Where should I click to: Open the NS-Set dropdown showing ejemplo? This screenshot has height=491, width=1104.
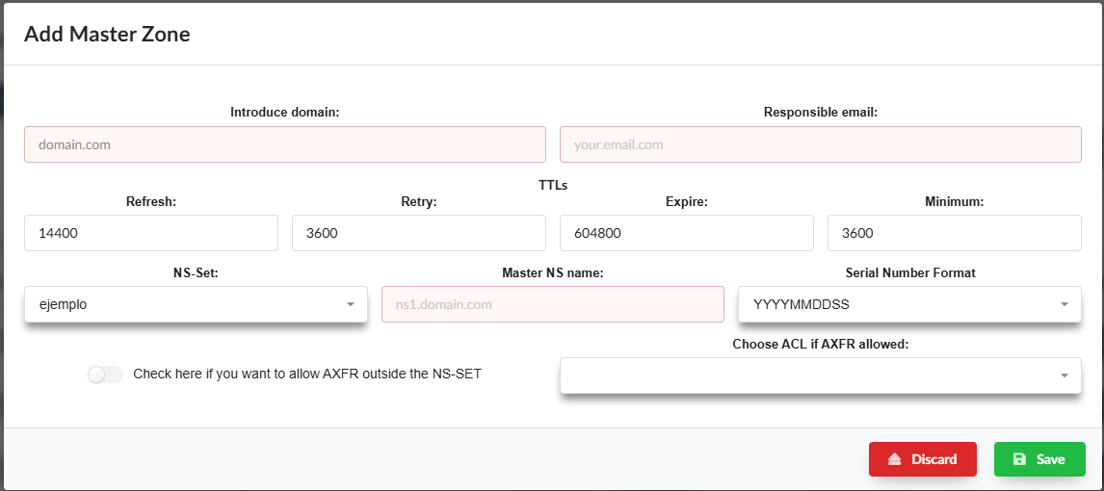[x=196, y=304]
